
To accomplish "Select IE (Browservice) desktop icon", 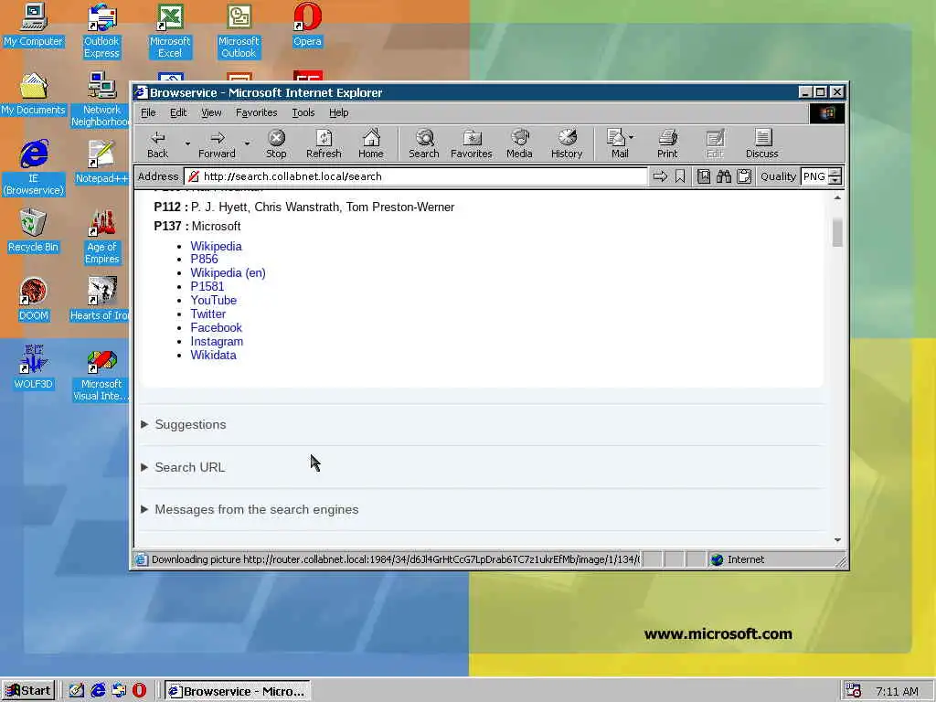I will [34, 168].
